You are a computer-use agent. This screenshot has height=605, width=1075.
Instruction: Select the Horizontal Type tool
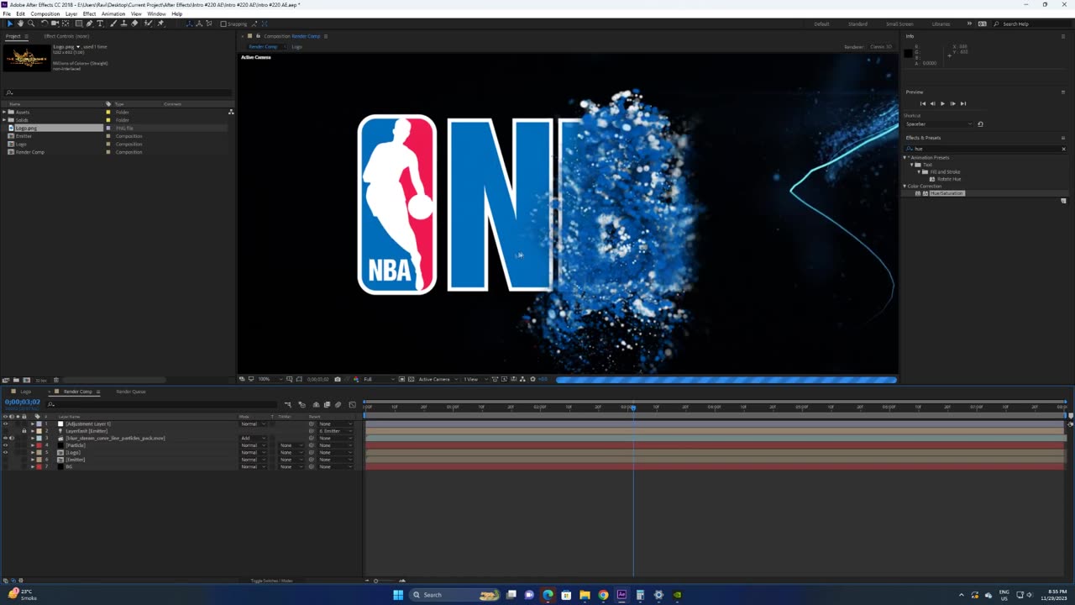point(100,24)
